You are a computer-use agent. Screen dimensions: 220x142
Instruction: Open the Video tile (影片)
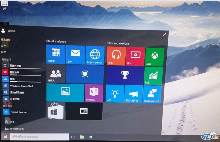click(x=136, y=57)
